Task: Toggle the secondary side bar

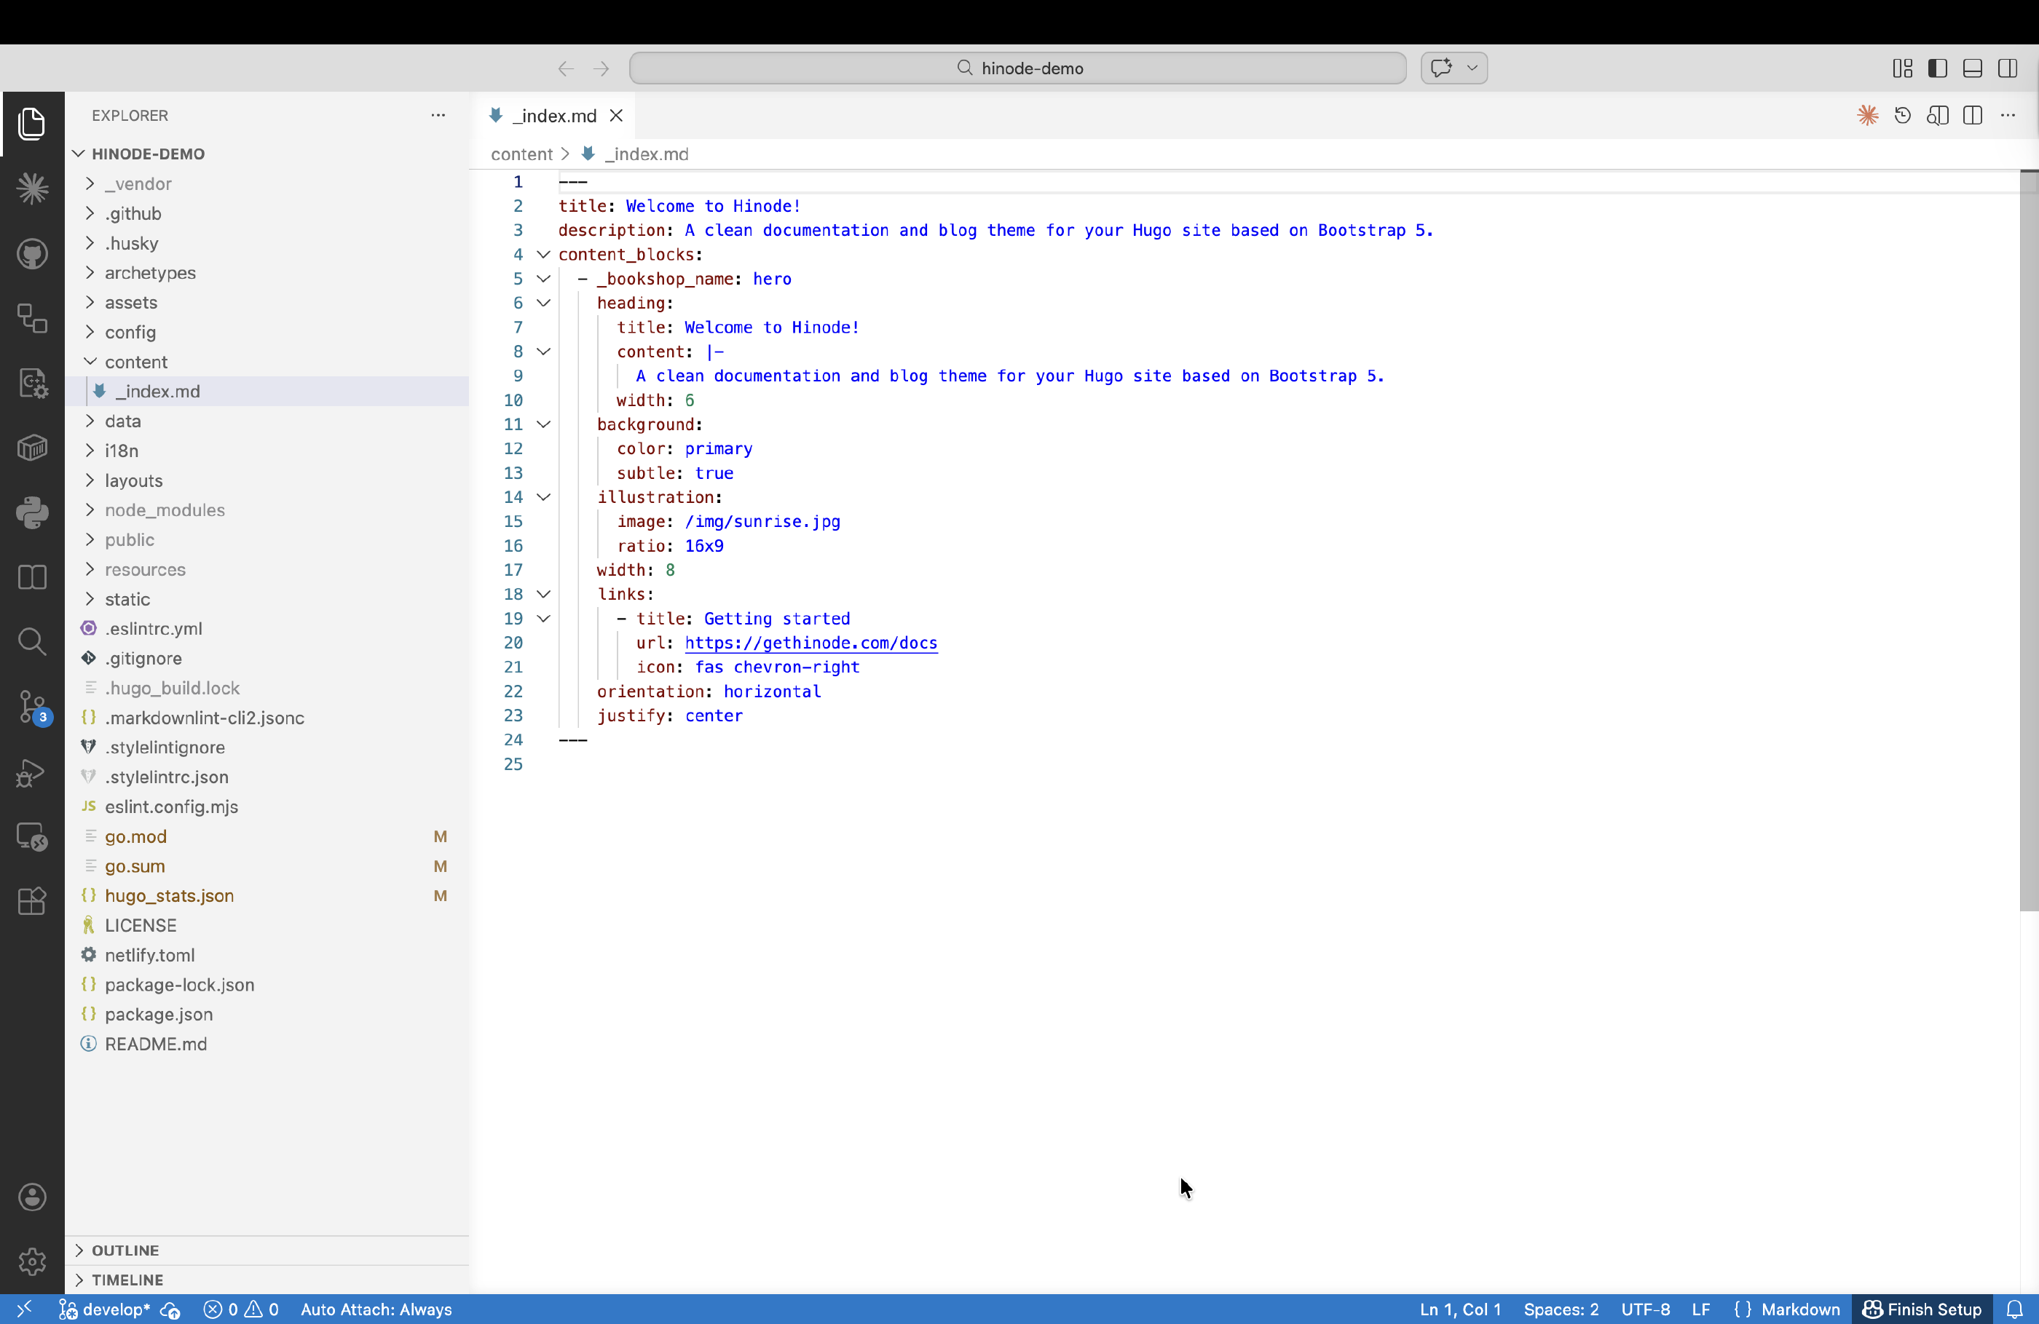Action: pos(2007,68)
